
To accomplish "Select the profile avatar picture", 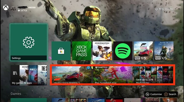I will coord(13,9).
